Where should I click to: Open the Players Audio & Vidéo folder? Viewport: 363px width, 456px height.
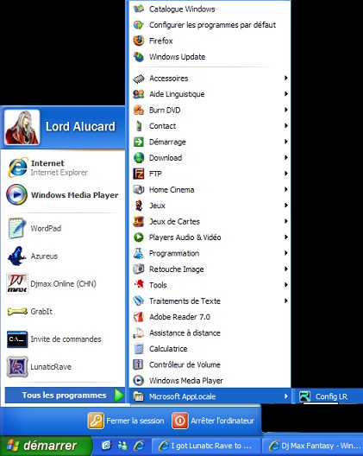pyautogui.click(x=210, y=237)
